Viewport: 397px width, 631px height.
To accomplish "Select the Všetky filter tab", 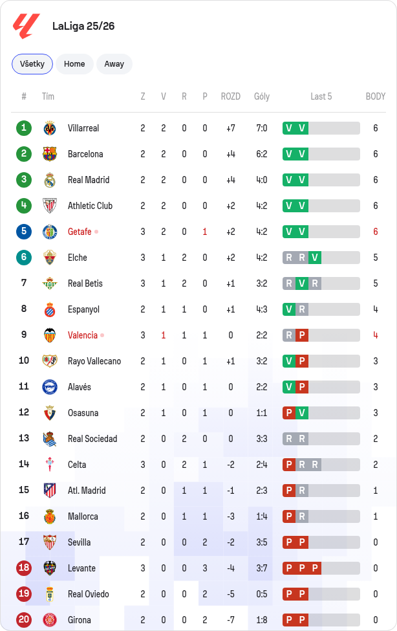I will click(32, 64).
